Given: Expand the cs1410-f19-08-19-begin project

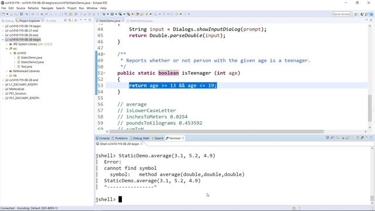Looking at the screenshot, I should 2,26.
